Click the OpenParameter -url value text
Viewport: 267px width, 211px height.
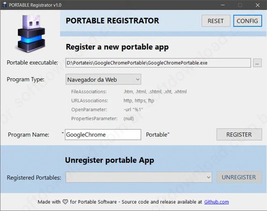pos(133,109)
